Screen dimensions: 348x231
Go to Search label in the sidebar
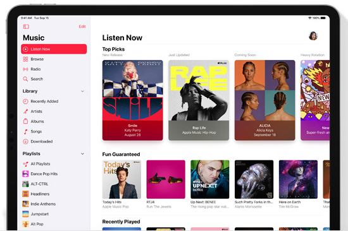point(37,79)
